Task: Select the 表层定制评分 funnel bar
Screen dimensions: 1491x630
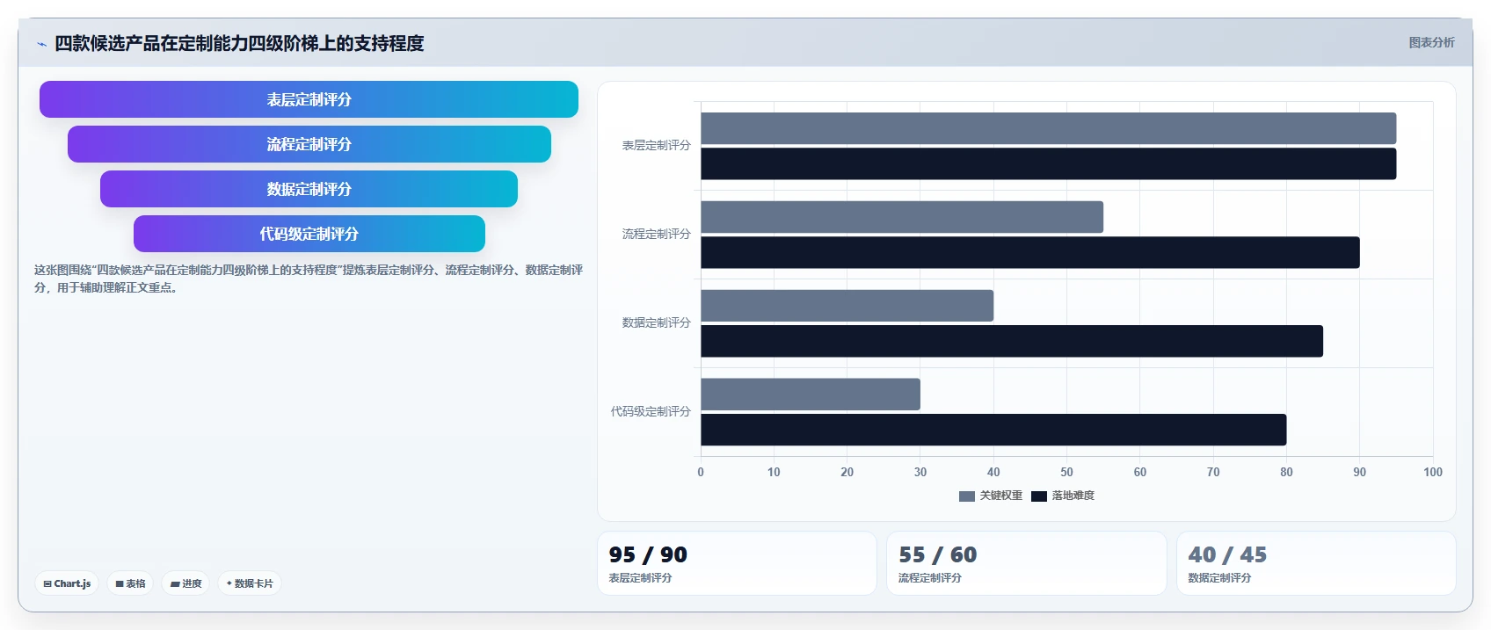Action: 309,99
